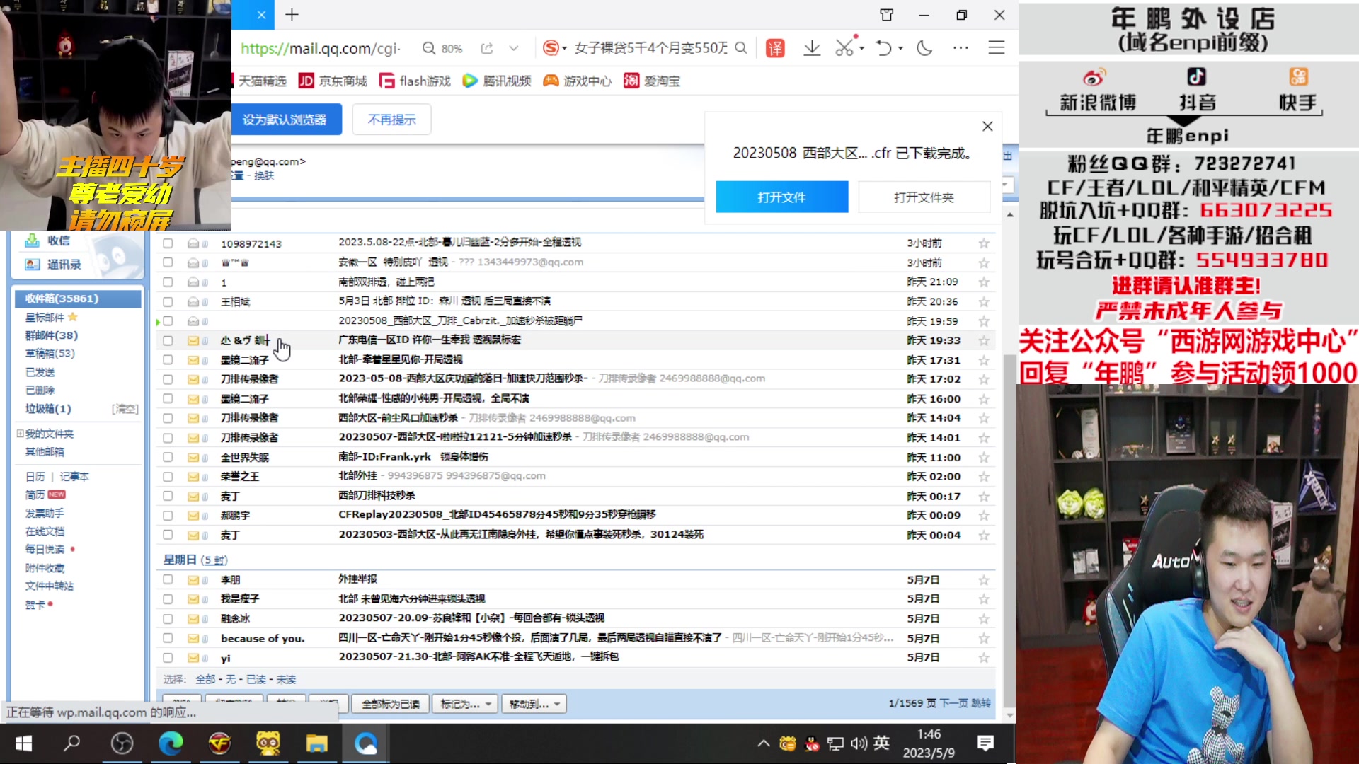1359x764 pixels.
Task: Click 打开文件夹 in download popup
Action: (x=924, y=197)
